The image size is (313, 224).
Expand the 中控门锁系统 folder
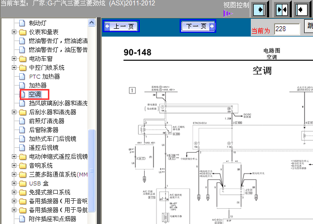[x=14, y=67]
